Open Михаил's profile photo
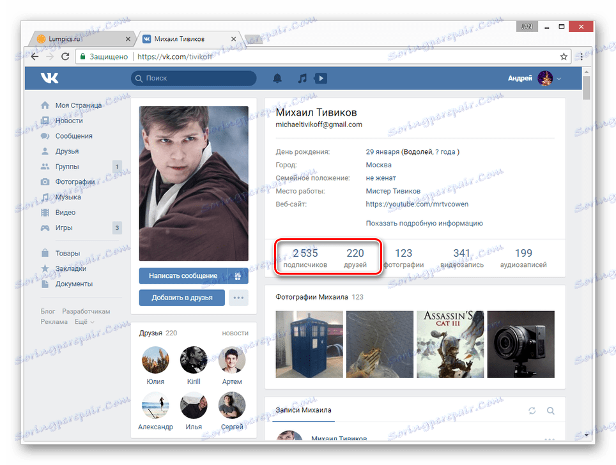 (x=194, y=183)
